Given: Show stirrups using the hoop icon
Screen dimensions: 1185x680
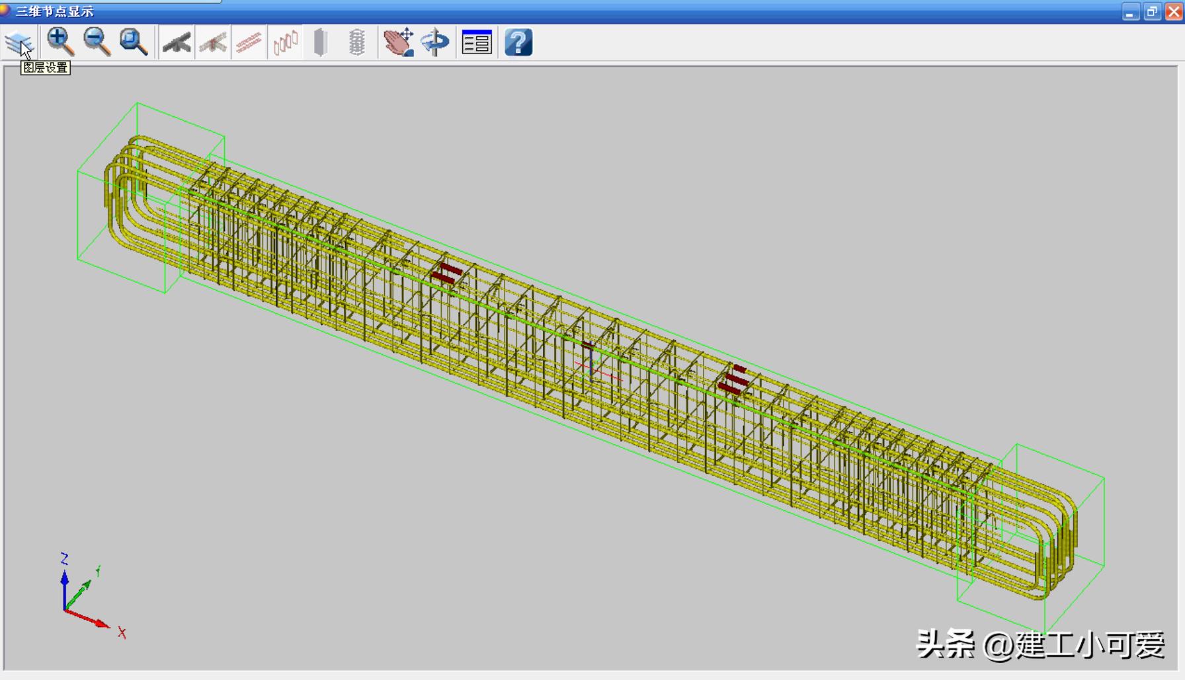Looking at the screenshot, I should pyautogui.click(x=286, y=43).
